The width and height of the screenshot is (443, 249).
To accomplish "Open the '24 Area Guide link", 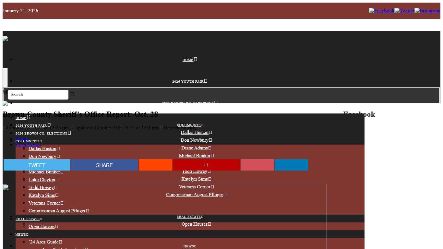I will coord(43,242).
